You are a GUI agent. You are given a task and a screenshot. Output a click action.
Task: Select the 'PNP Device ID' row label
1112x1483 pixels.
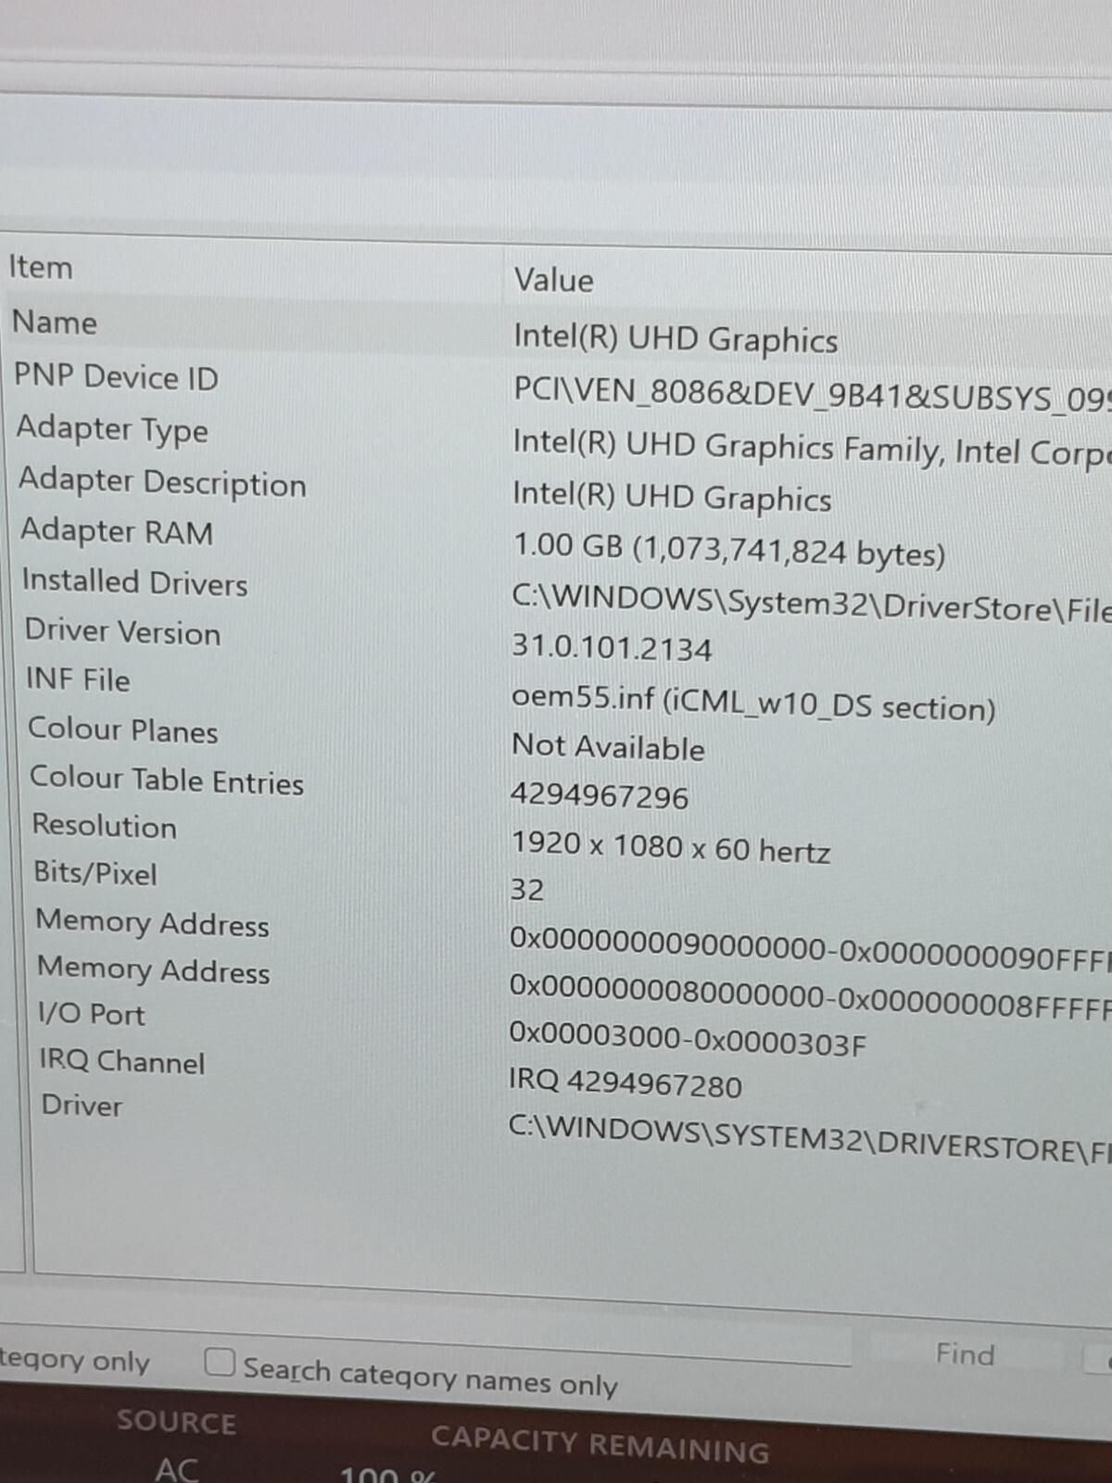[116, 377]
